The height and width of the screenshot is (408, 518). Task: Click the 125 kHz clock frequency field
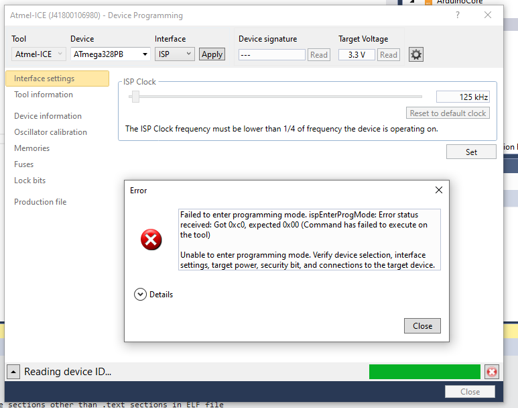click(463, 97)
